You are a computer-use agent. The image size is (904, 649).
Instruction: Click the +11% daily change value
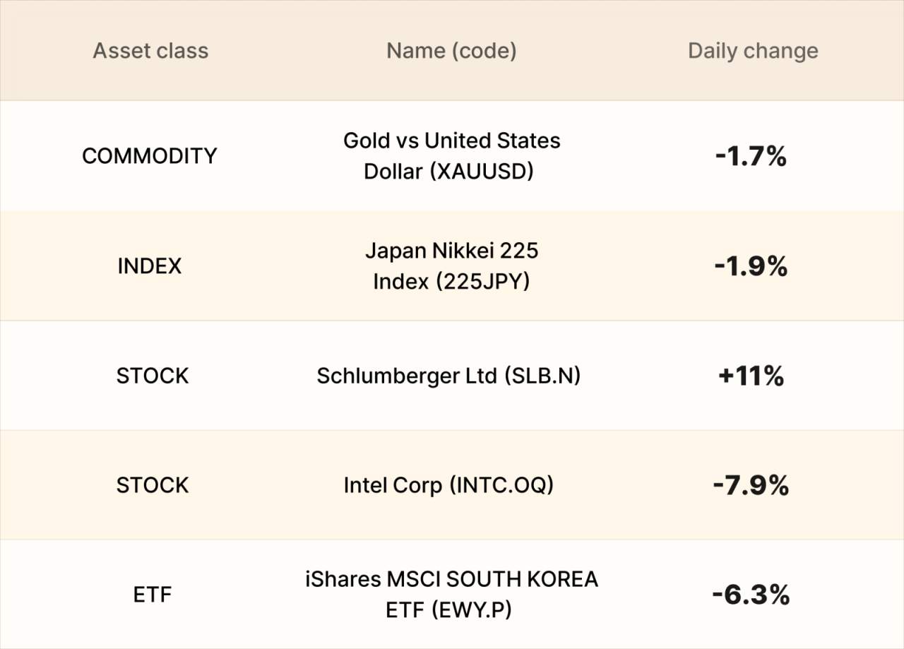751,376
